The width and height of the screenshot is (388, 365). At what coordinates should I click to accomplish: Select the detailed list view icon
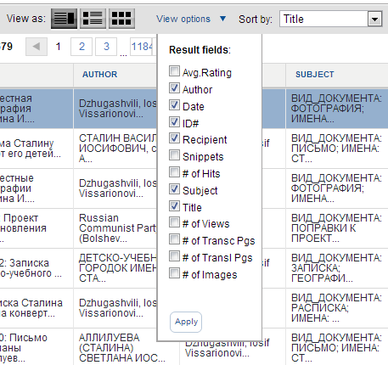tap(93, 19)
